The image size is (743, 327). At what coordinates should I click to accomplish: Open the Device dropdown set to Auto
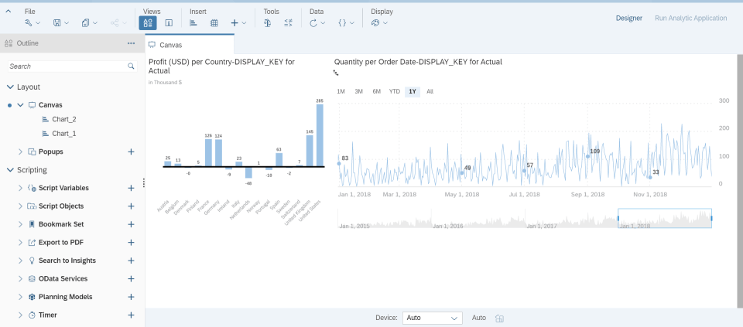[432, 318]
